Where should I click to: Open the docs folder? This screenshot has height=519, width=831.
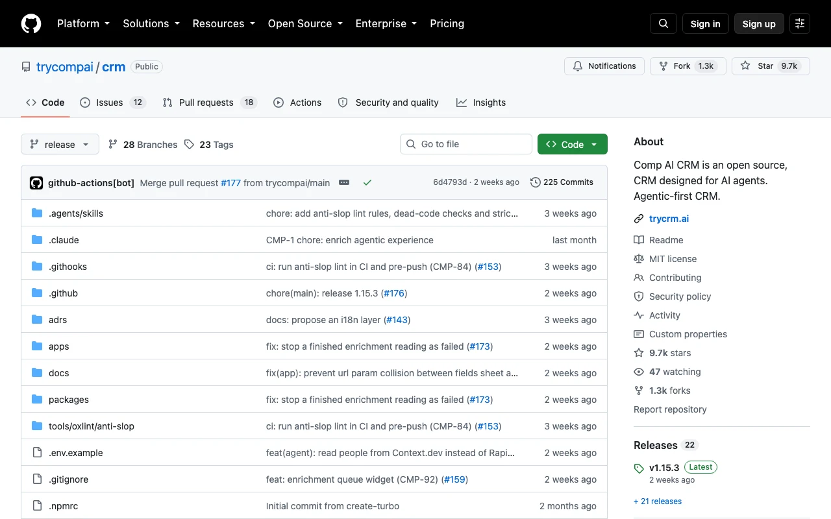(58, 373)
